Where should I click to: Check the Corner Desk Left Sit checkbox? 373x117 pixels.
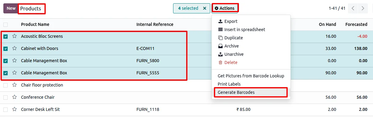tap(5, 110)
